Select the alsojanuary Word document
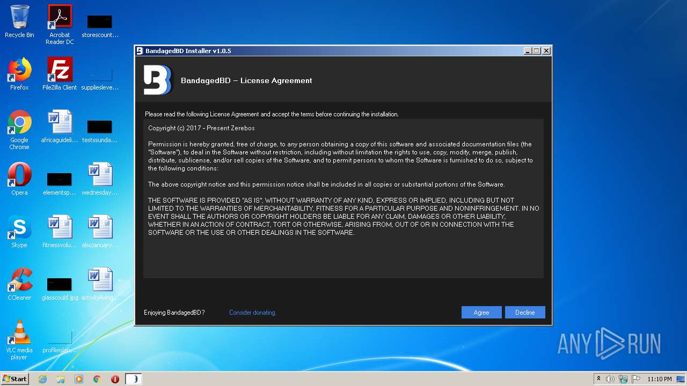Viewport: 687px width, 386px height. click(x=100, y=232)
